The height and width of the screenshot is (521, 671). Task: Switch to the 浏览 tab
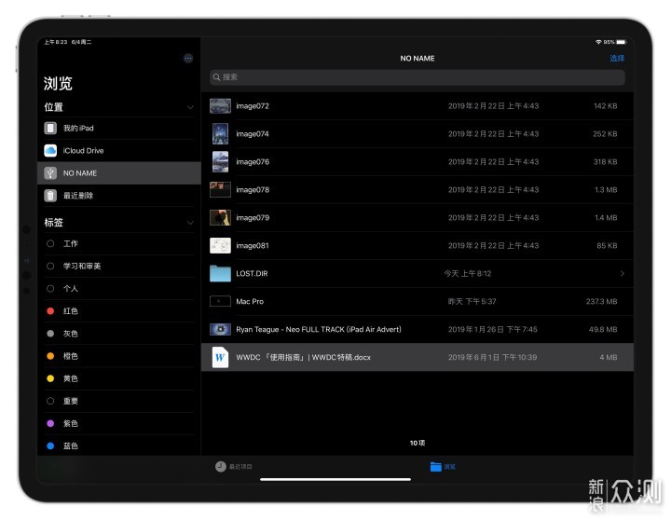(x=442, y=466)
